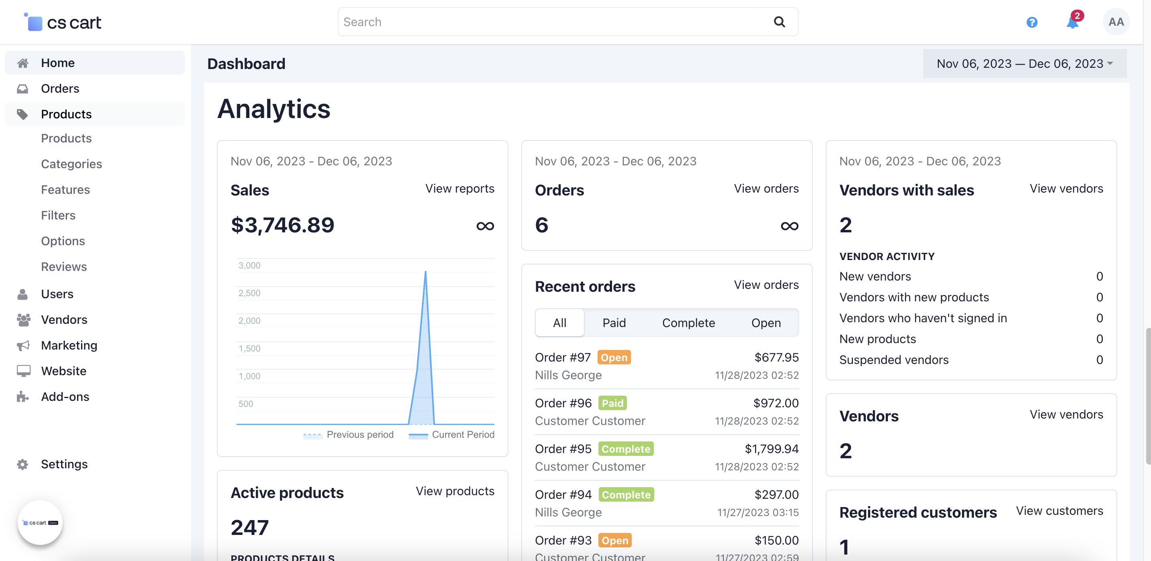Open the AA user avatar menu
This screenshot has width=1151, height=561.
coord(1116,22)
